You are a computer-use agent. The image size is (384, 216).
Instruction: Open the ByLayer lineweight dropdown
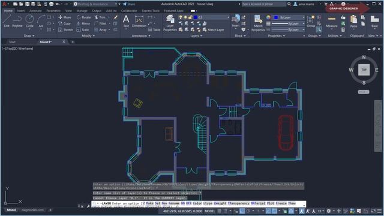click(288, 23)
